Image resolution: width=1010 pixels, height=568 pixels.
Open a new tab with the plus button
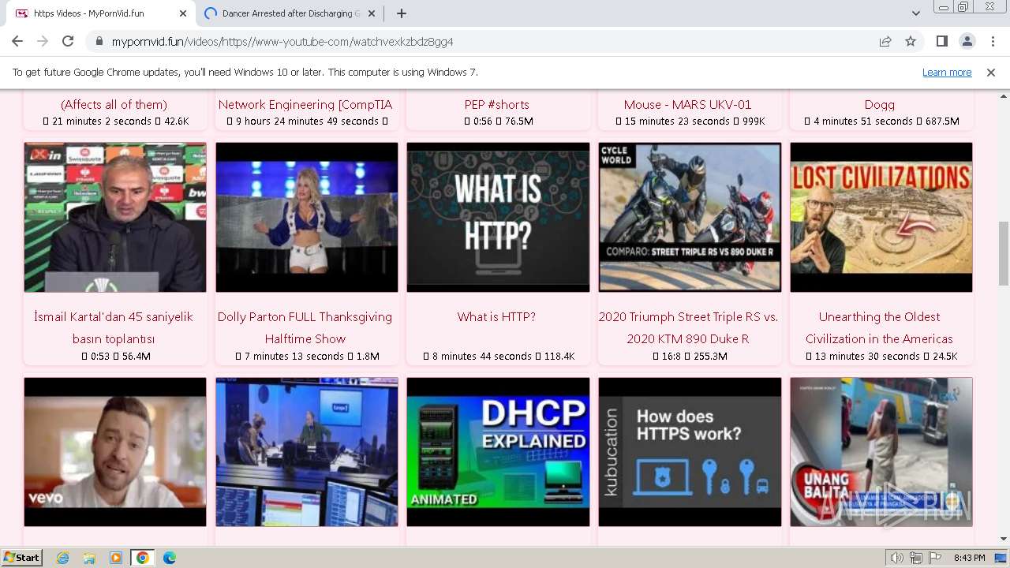tap(402, 13)
